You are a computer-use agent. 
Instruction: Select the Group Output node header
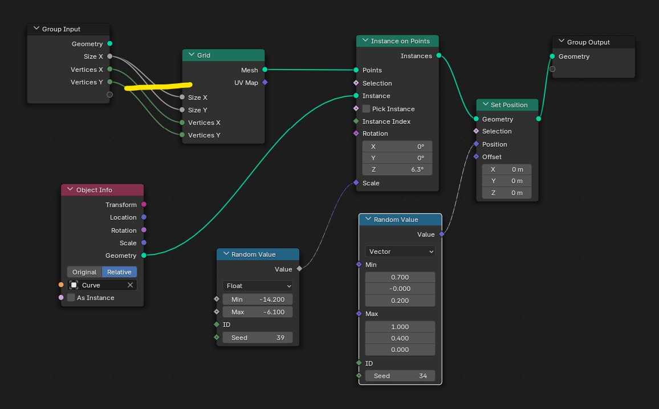click(593, 42)
